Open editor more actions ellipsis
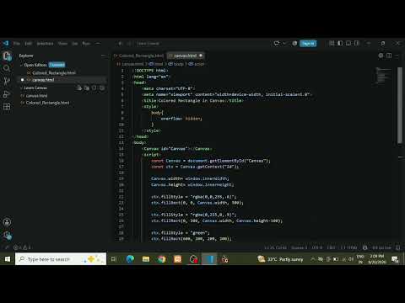405x303 pixels. [397, 56]
